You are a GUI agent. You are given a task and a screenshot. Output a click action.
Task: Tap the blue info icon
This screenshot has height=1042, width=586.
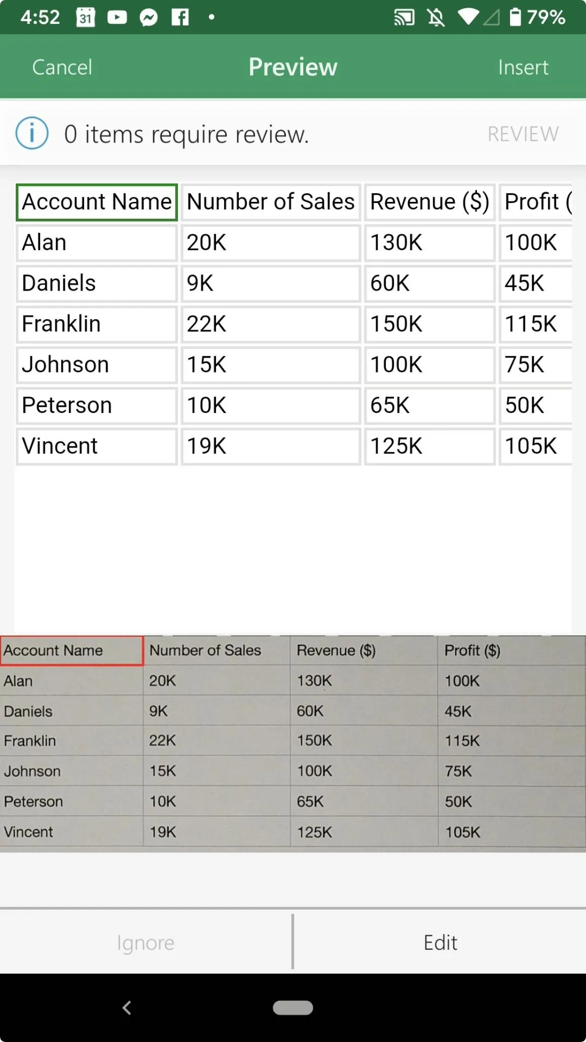point(32,133)
